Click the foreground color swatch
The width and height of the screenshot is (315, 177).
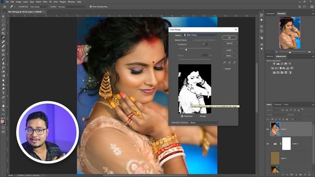[2, 121]
